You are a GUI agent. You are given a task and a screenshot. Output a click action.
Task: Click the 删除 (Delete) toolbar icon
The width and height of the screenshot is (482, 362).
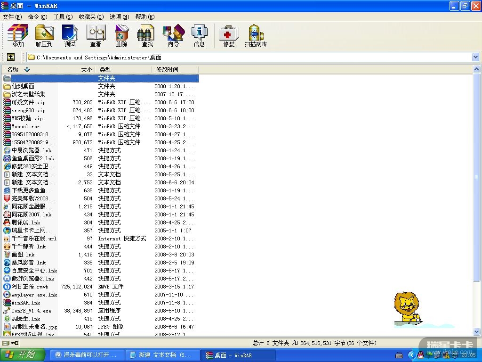coord(122,35)
